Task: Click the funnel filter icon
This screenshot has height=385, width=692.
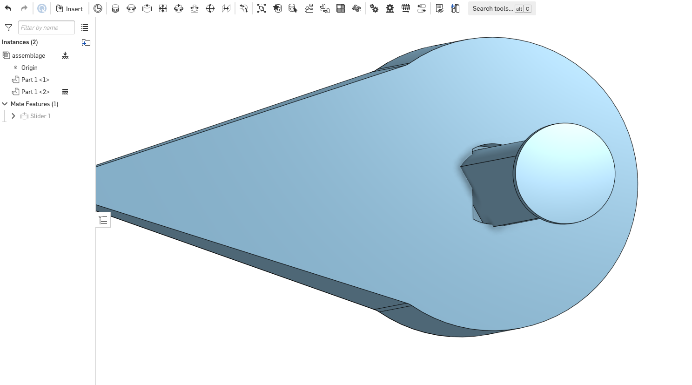Action: point(8,27)
